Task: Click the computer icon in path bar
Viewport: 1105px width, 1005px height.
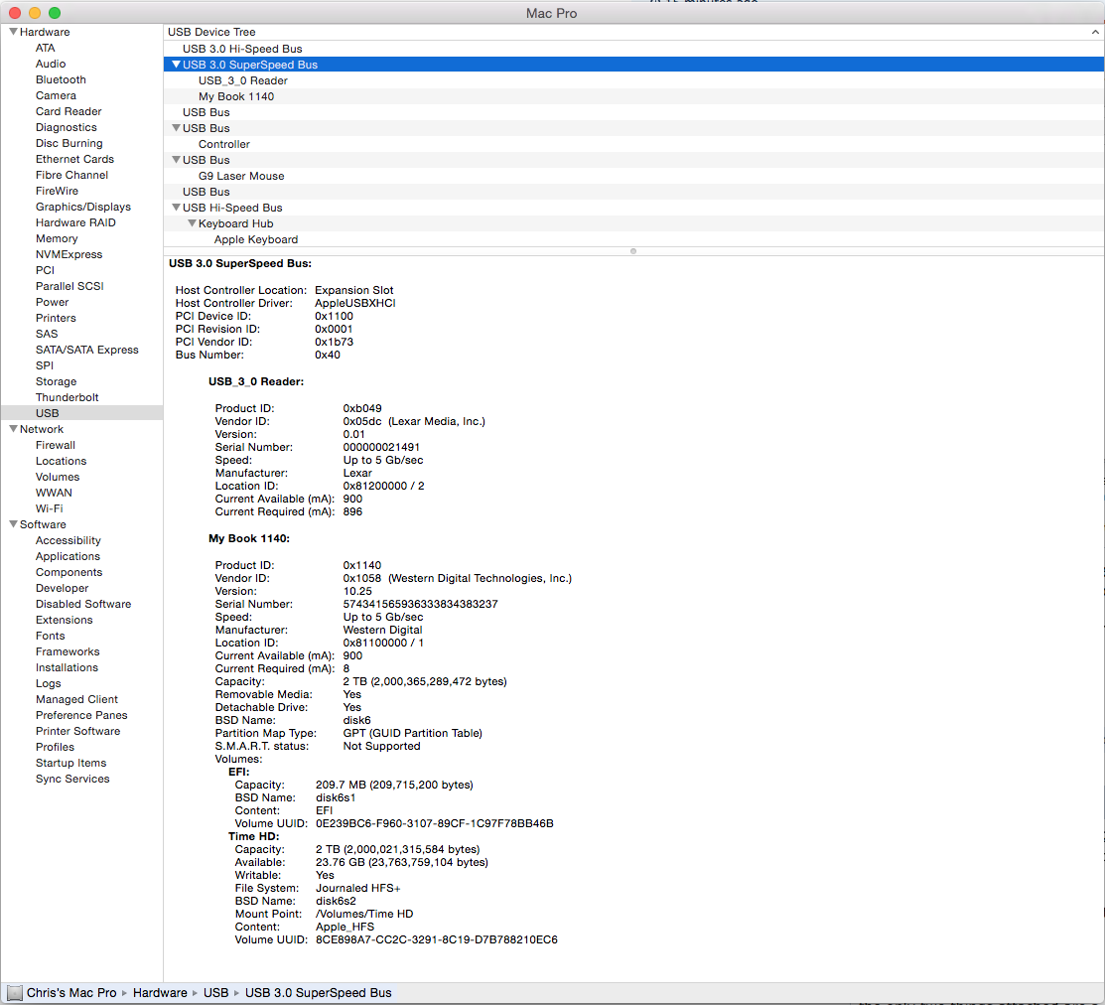Action: (15, 992)
